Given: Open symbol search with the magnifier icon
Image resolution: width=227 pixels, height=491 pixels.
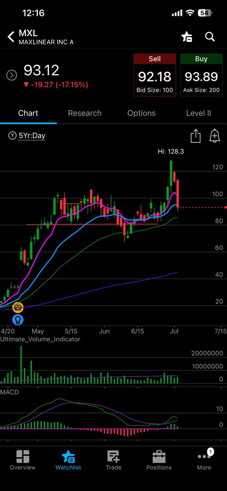Looking at the screenshot, I should pos(210,37).
